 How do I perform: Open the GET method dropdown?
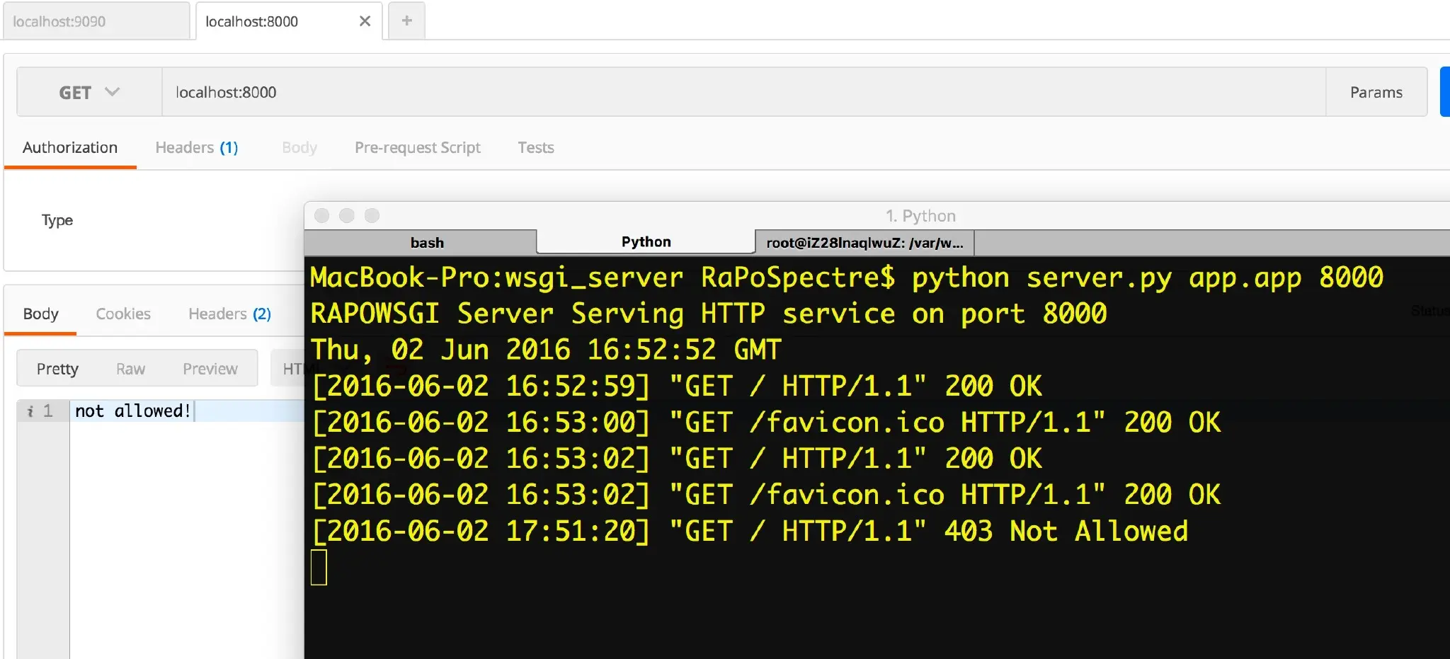click(89, 92)
